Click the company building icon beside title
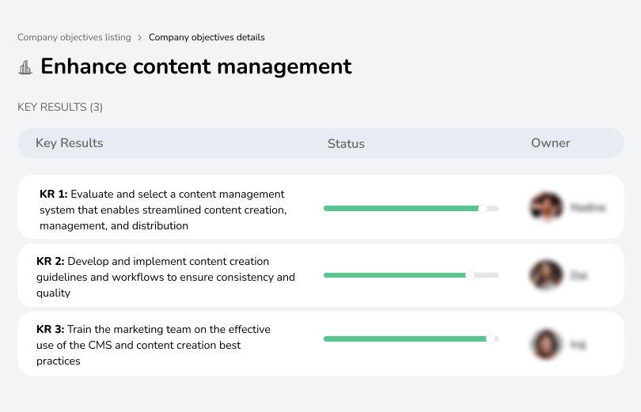 point(25,67)
